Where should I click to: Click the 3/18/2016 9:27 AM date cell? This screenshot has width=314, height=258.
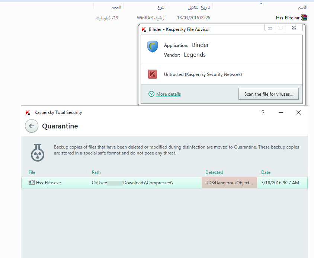pyautogui.click(x=280, y=183)
